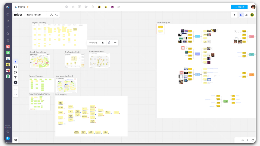This screenshot has height=146, width=260.
Task: Zoom in with the plus button
Action: [248, 140]
